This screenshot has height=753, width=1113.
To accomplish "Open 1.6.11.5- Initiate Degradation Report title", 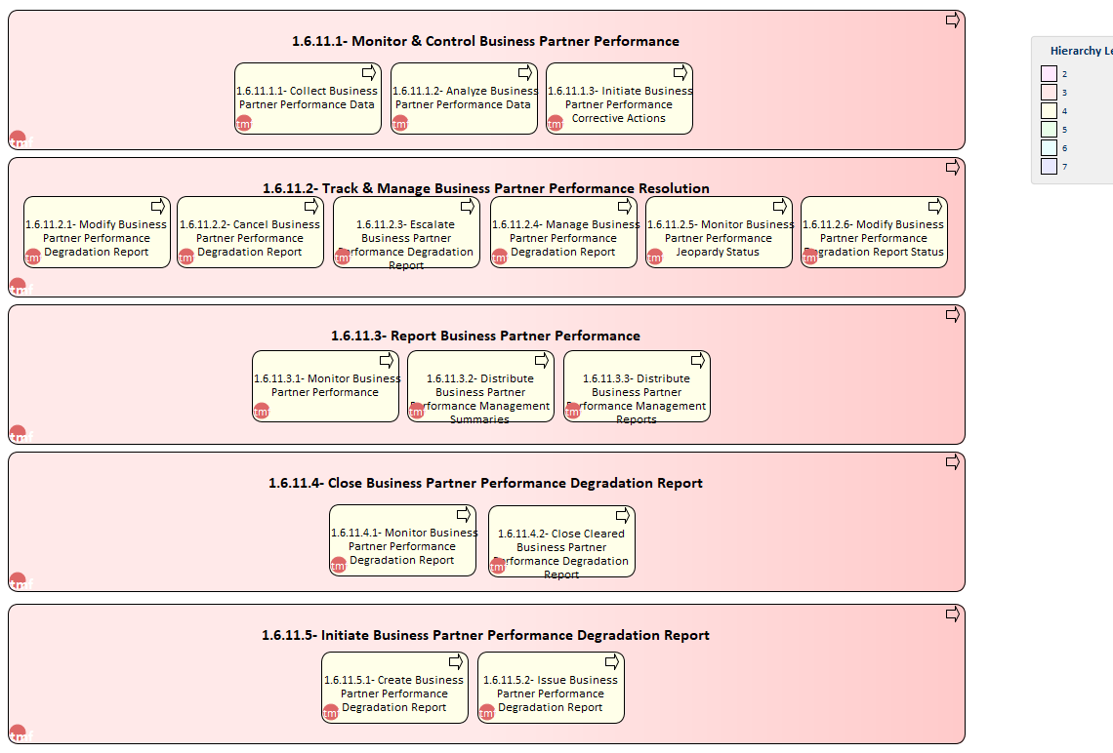I will [485, 635].
